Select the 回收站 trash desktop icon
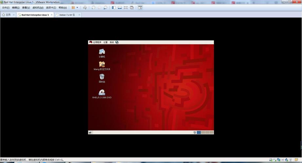Screen dimensions: 302x163 coord(102,78)
